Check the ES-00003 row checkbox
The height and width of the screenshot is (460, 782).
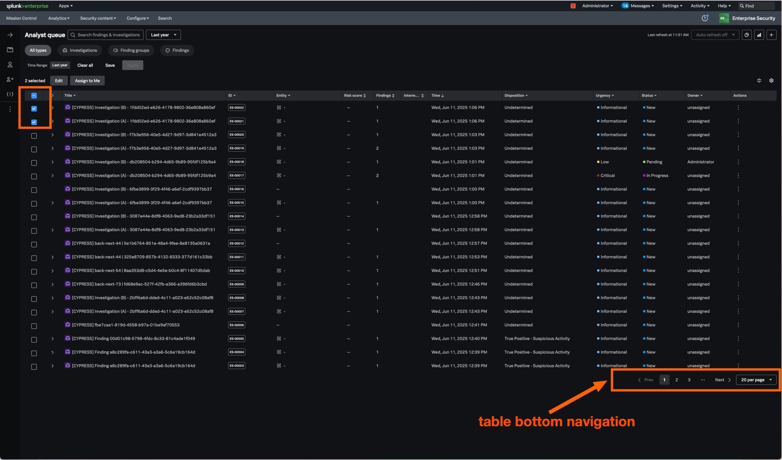34,366
